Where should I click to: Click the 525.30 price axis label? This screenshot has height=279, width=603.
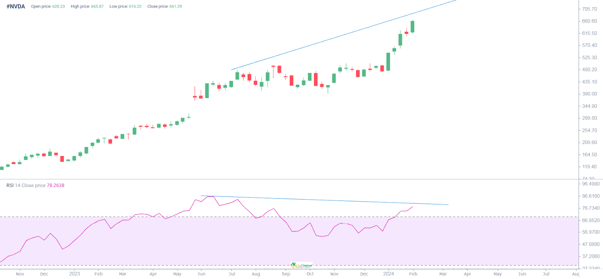pyautogui.click(x=589, y=58)
